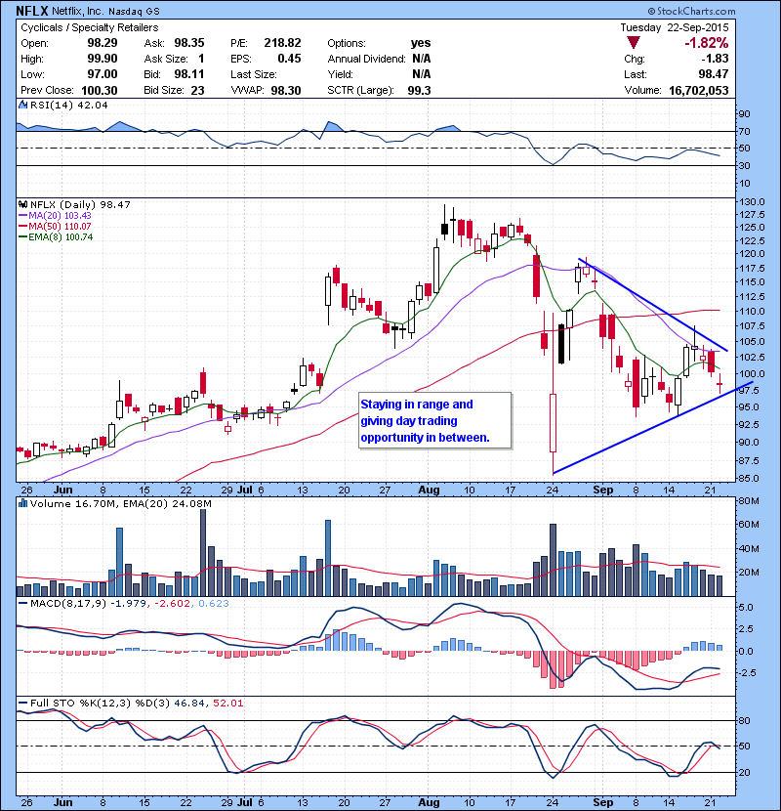This screenshot has width=781, height=811.
Task: Select the purple MA(20) legend line
Action: (22, 216)
